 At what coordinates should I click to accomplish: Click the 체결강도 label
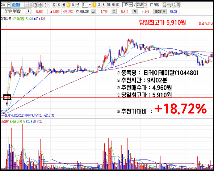coord(160,12)
